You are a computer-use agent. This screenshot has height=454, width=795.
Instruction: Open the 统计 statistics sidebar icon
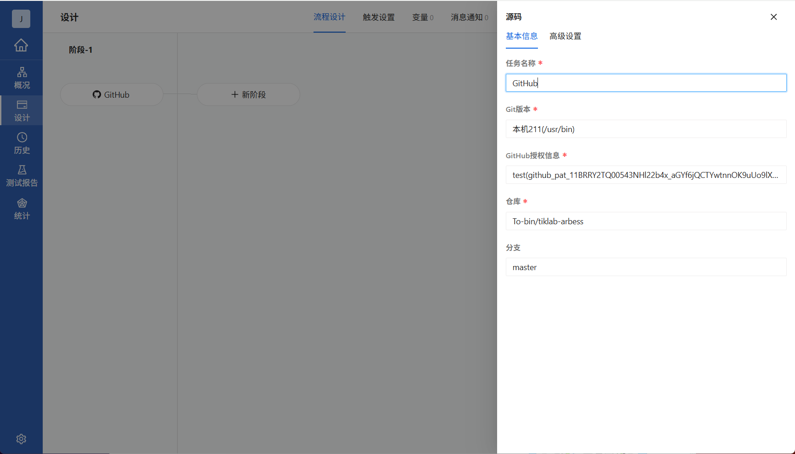[x=21, y=209]
